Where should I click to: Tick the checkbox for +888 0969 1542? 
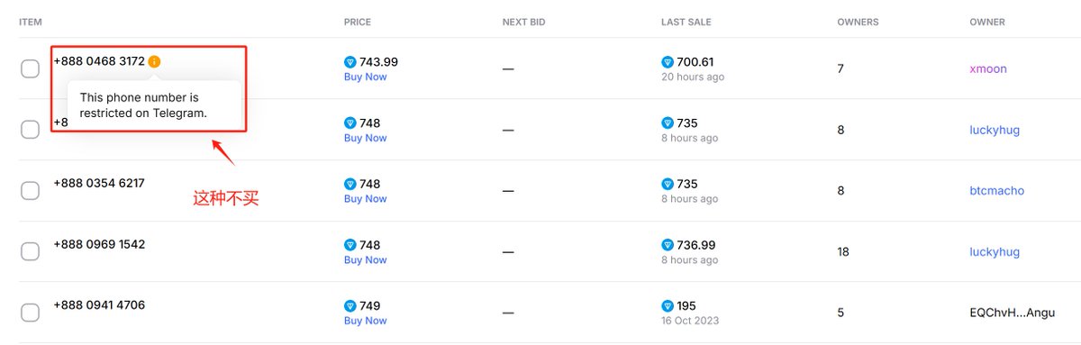30,251
